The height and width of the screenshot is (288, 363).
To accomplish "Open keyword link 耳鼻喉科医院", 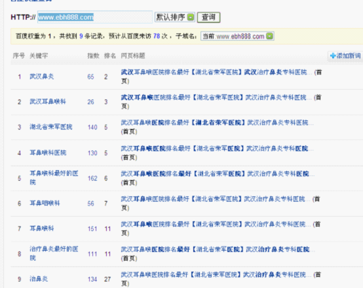I will (48, 153).
